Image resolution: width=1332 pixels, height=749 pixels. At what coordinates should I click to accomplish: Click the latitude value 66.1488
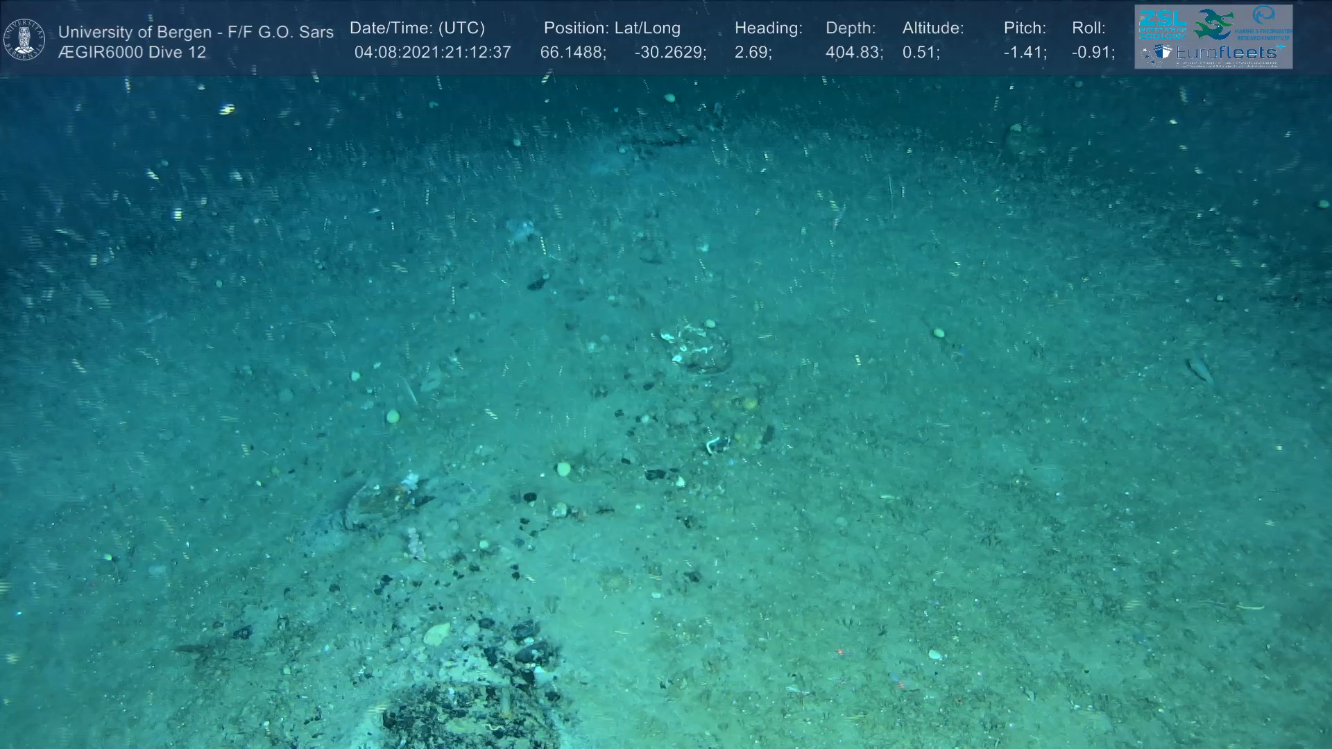pyautogui.click(x=573, y=53)
